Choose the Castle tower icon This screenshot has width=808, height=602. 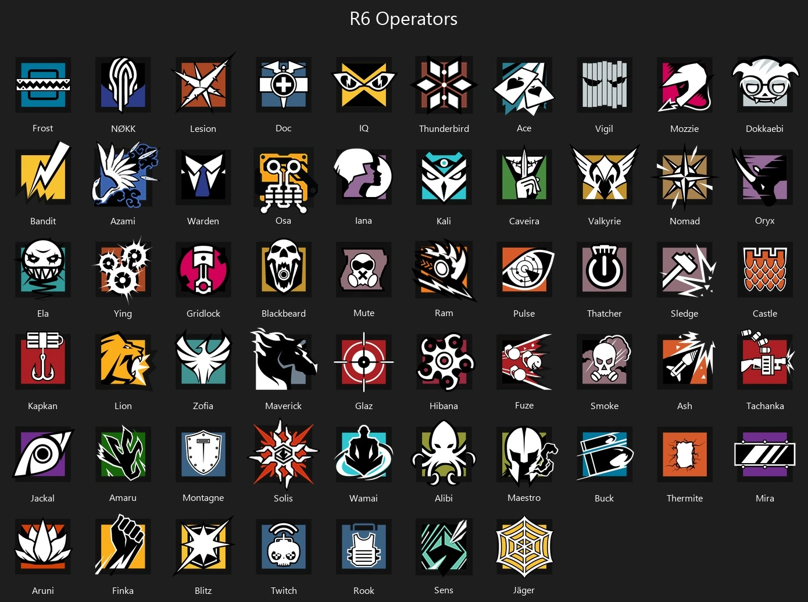(x=765, y=269)
